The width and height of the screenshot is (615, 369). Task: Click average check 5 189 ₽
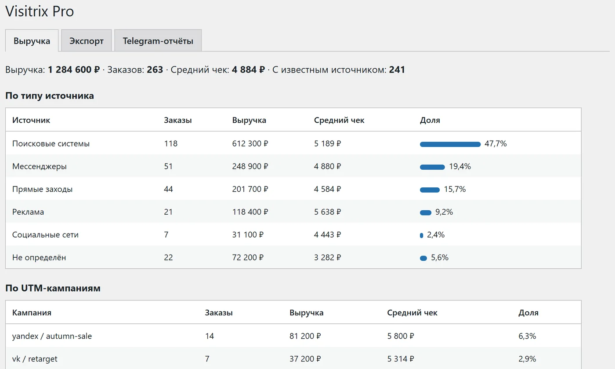point(328,144)
